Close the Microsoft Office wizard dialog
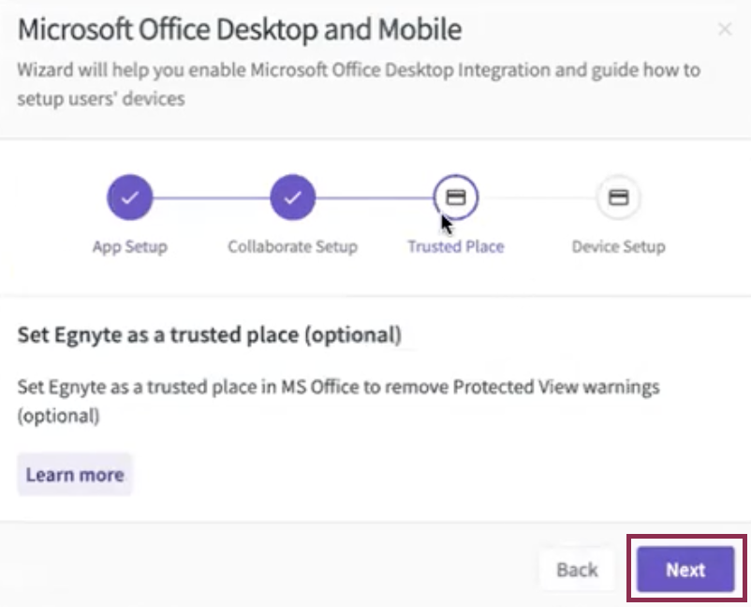 coord(724,29)
